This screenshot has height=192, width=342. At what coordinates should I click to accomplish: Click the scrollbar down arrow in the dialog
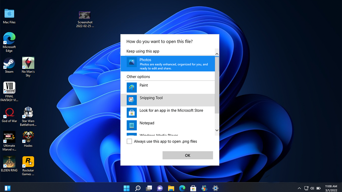(x=217, y=130)
